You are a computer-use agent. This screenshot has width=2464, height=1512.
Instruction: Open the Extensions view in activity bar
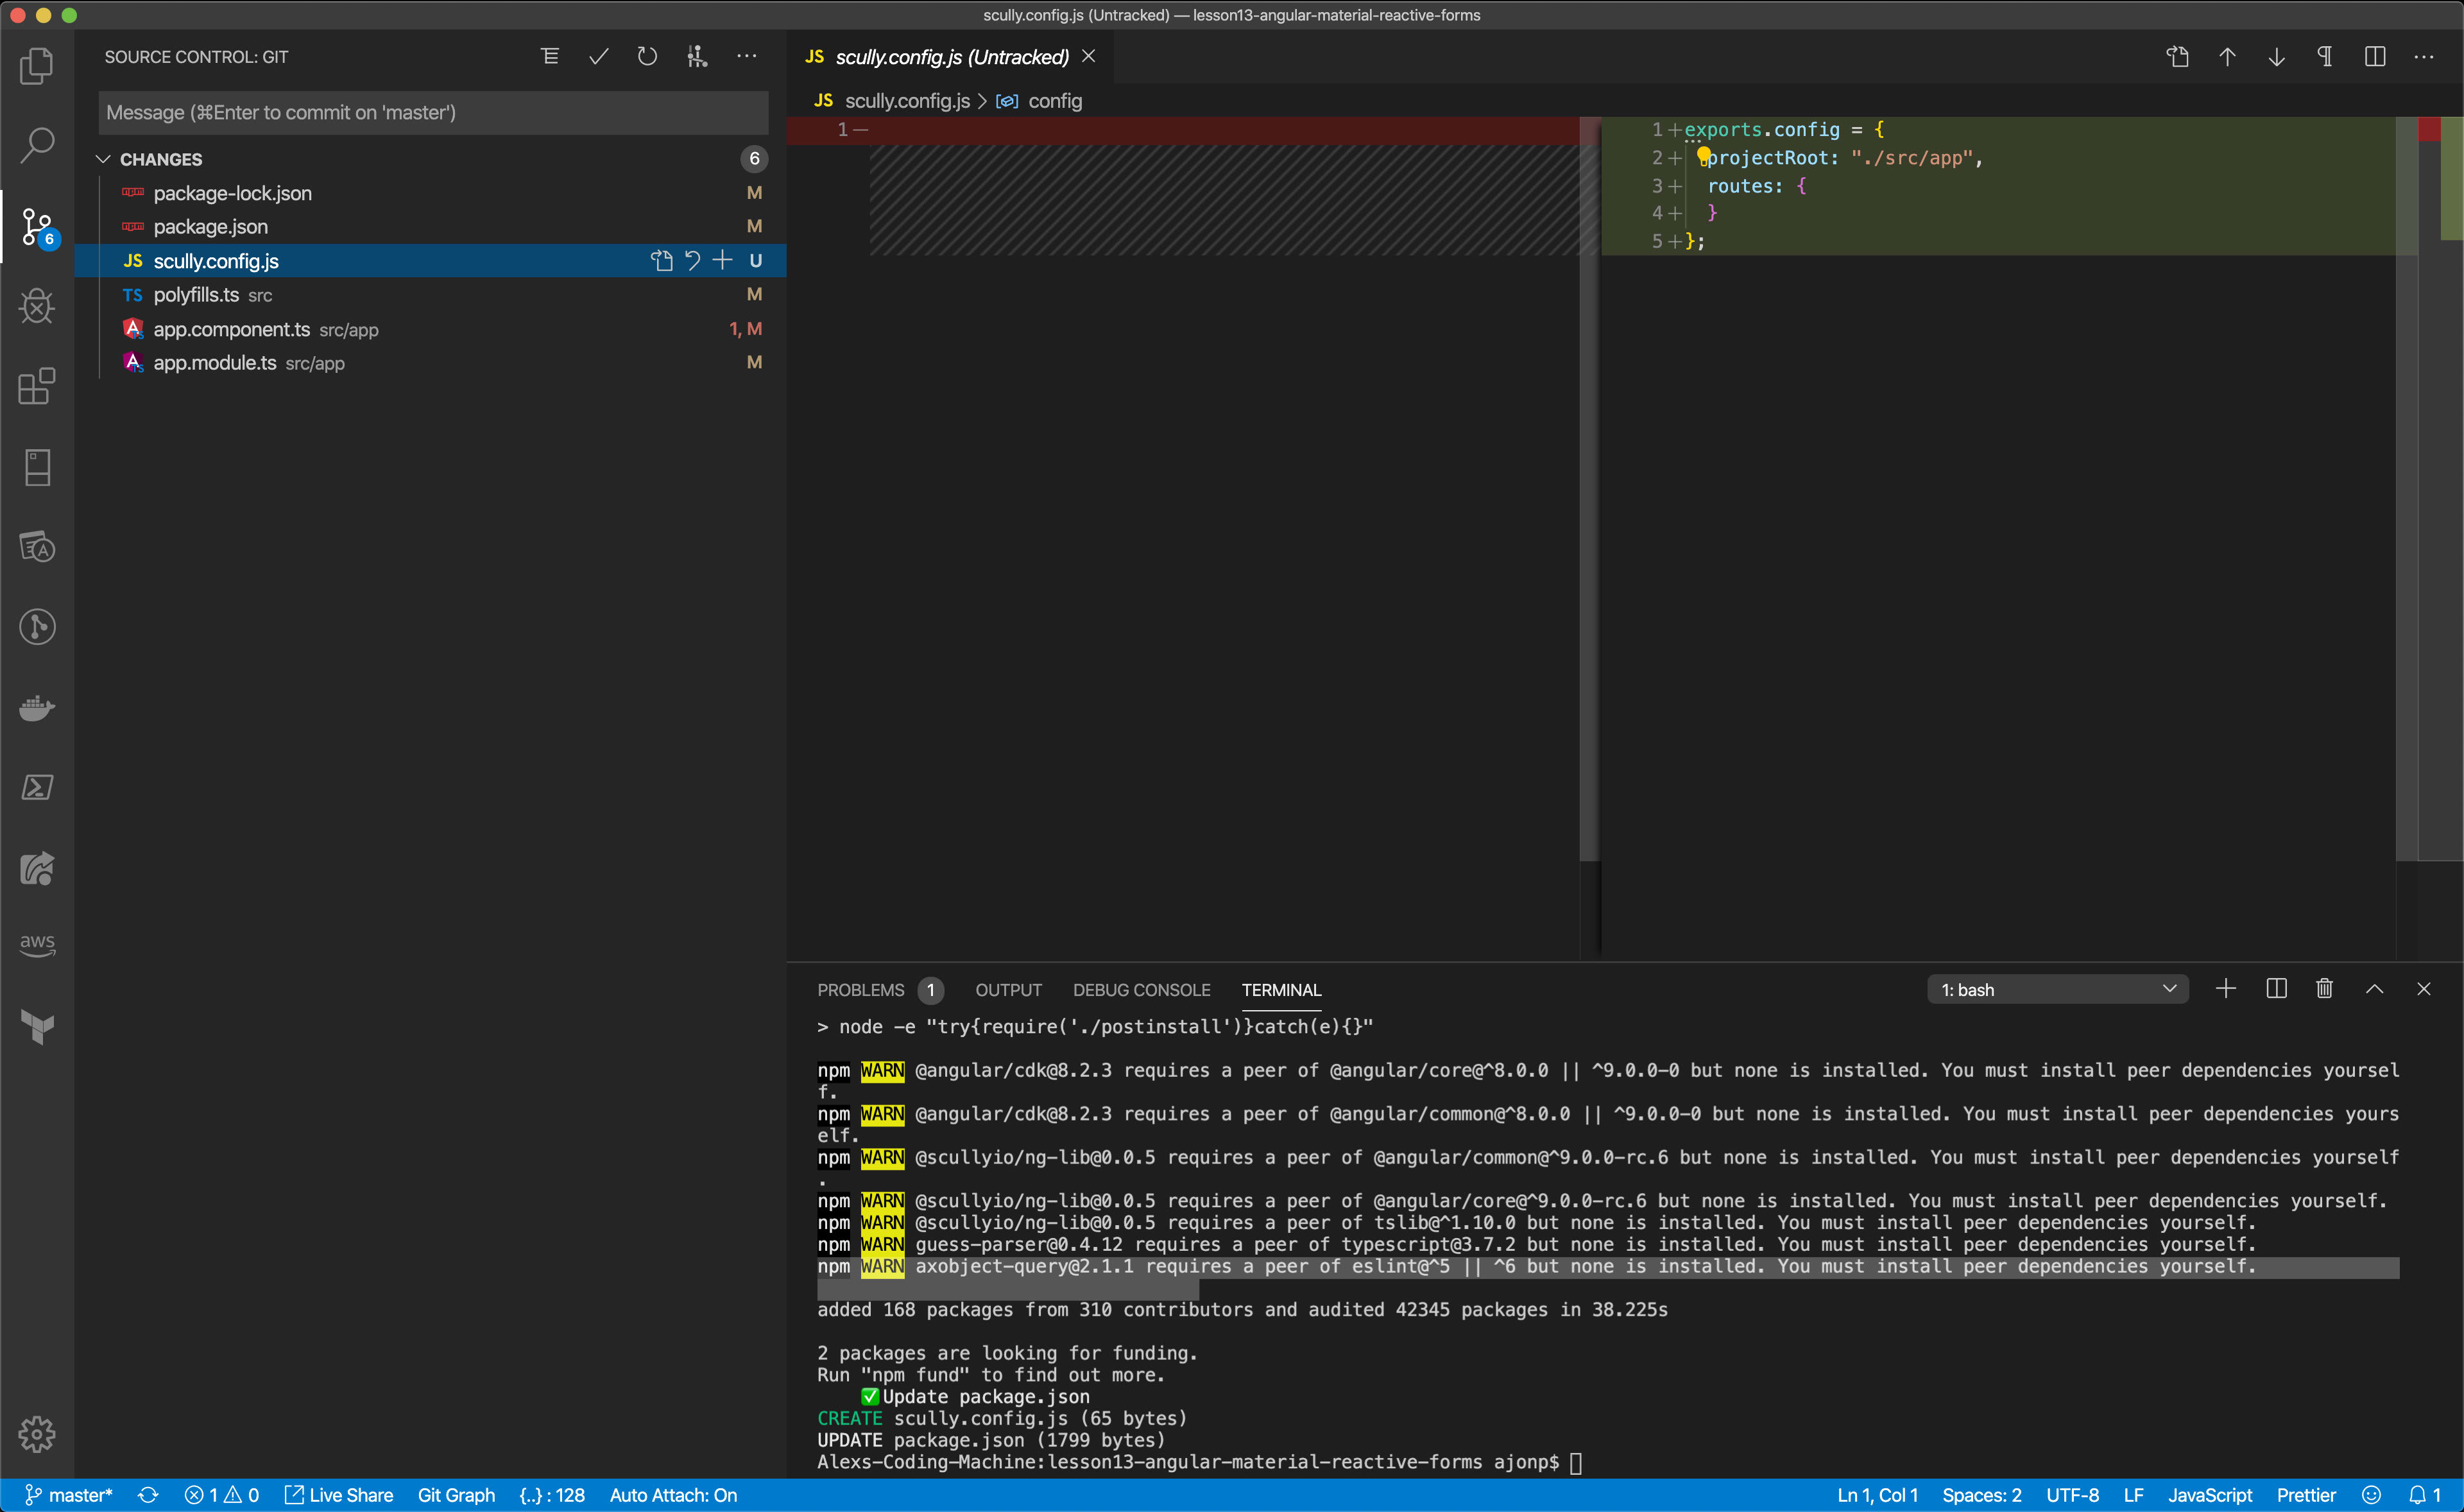point(37,386)
